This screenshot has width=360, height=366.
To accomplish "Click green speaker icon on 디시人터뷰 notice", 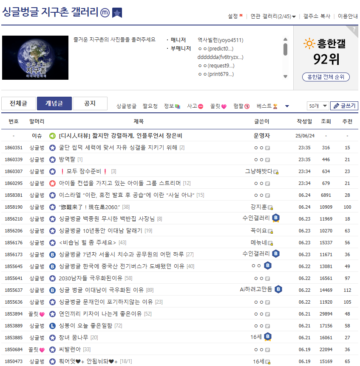I will (x=52, y=136).
